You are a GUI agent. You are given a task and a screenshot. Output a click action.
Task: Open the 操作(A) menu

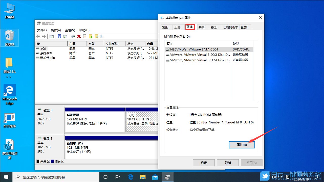(56, 30)
